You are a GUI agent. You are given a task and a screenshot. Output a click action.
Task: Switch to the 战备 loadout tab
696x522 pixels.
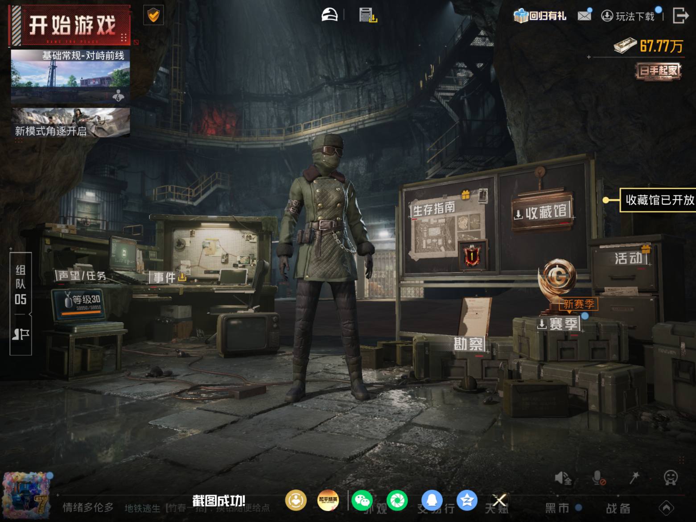click(618, 508)
